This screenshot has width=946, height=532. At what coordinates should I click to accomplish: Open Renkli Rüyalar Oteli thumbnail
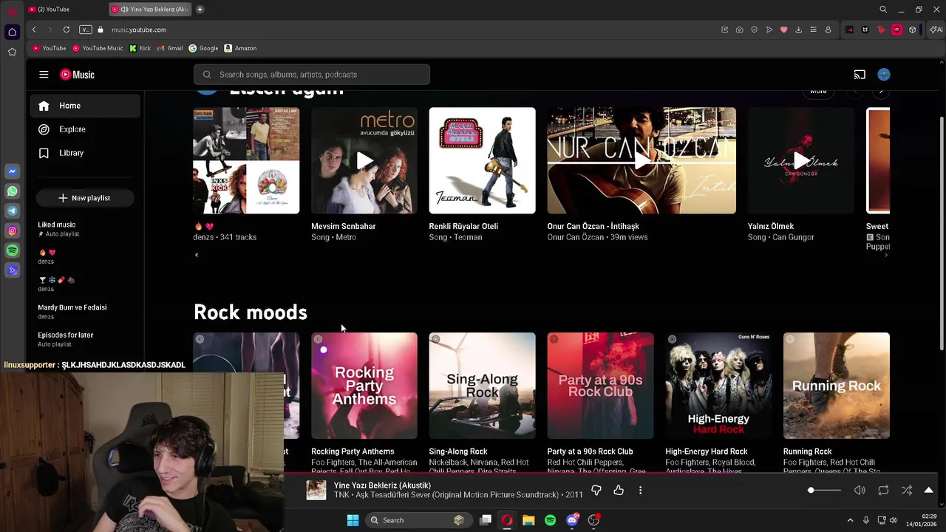482,160
